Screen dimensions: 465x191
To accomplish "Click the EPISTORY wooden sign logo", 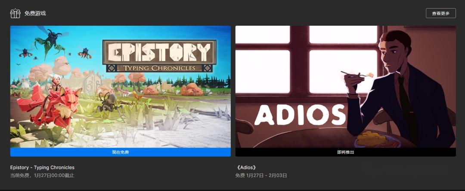I will click(159, 56).
